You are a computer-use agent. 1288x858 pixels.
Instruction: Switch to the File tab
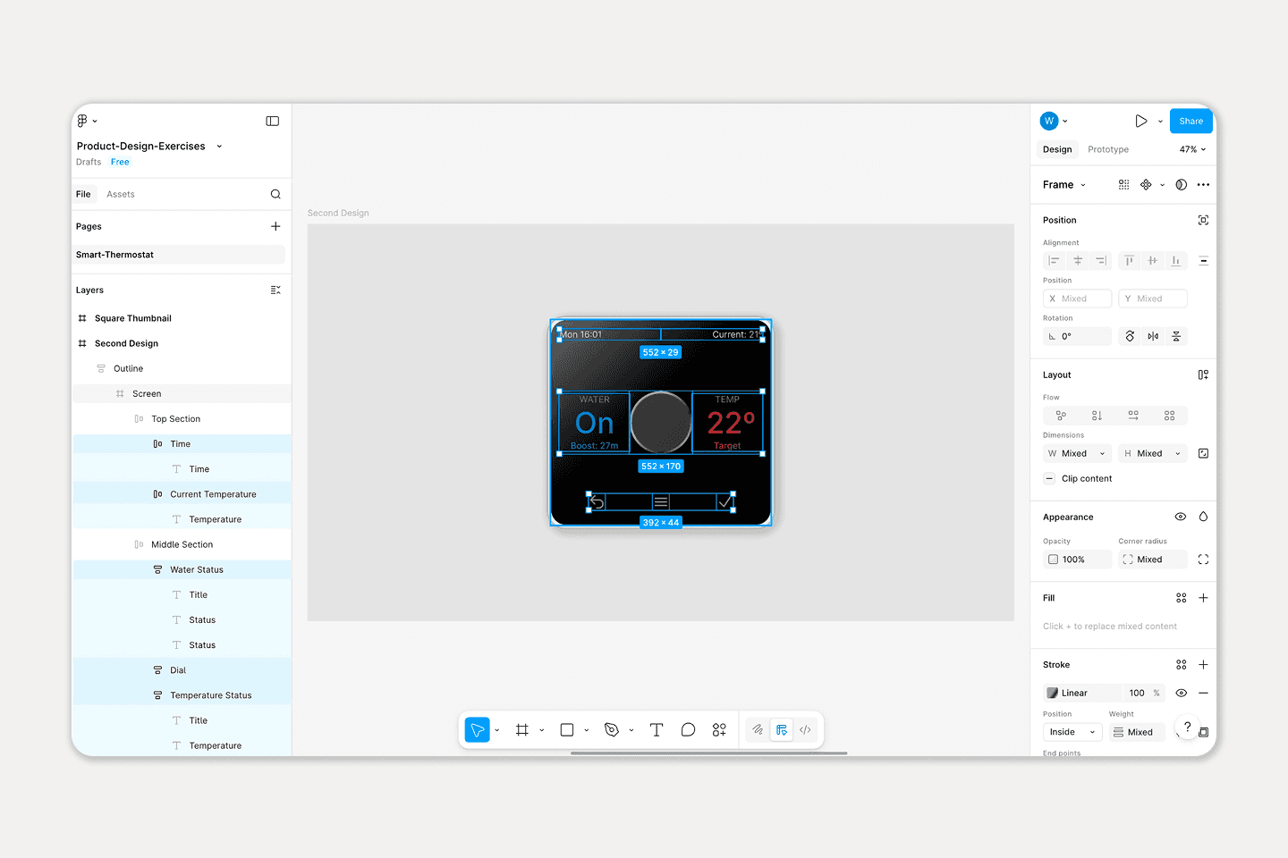click(83, 194)
